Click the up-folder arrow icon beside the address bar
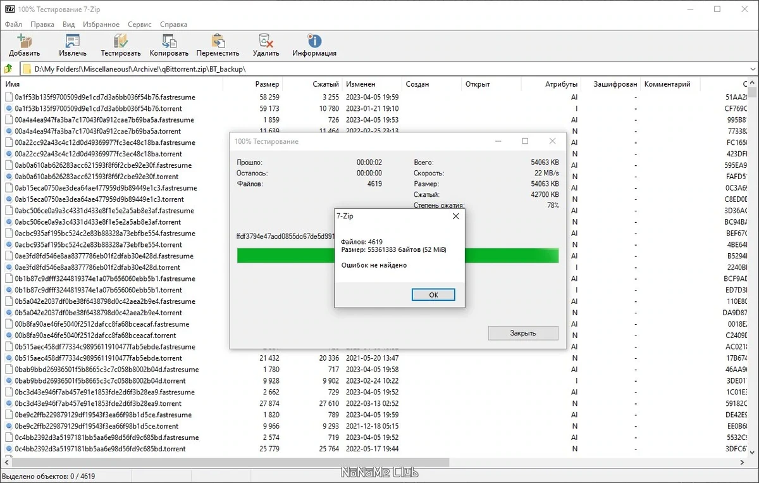Image resolution: width=759 pixels, height=483 pixels. pos(8,68)
